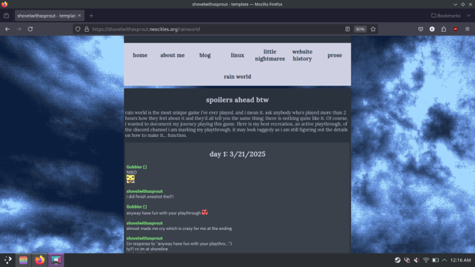Image resolution: width=475 pixels, height=267 pixels.
Task: Click the address bar URL field
Action: [x=217, y=29]
